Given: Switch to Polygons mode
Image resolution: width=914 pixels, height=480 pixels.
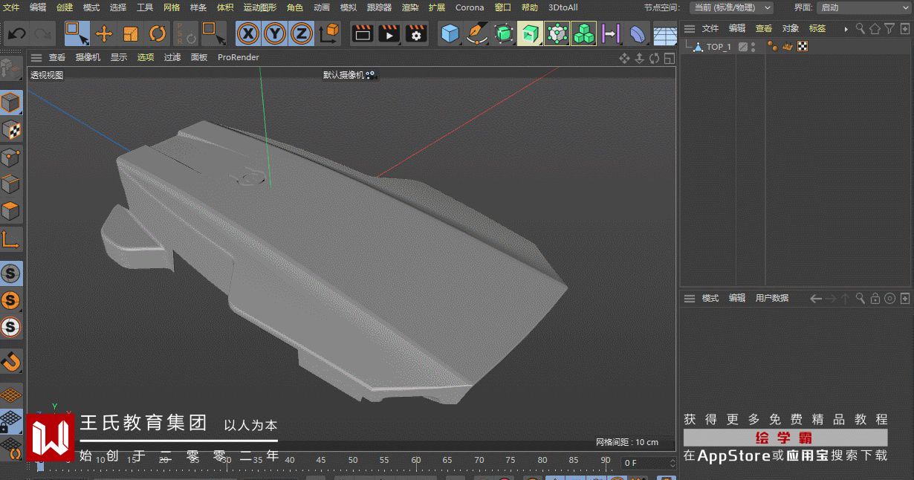Looking at the screenshot, I should (10, 211).
